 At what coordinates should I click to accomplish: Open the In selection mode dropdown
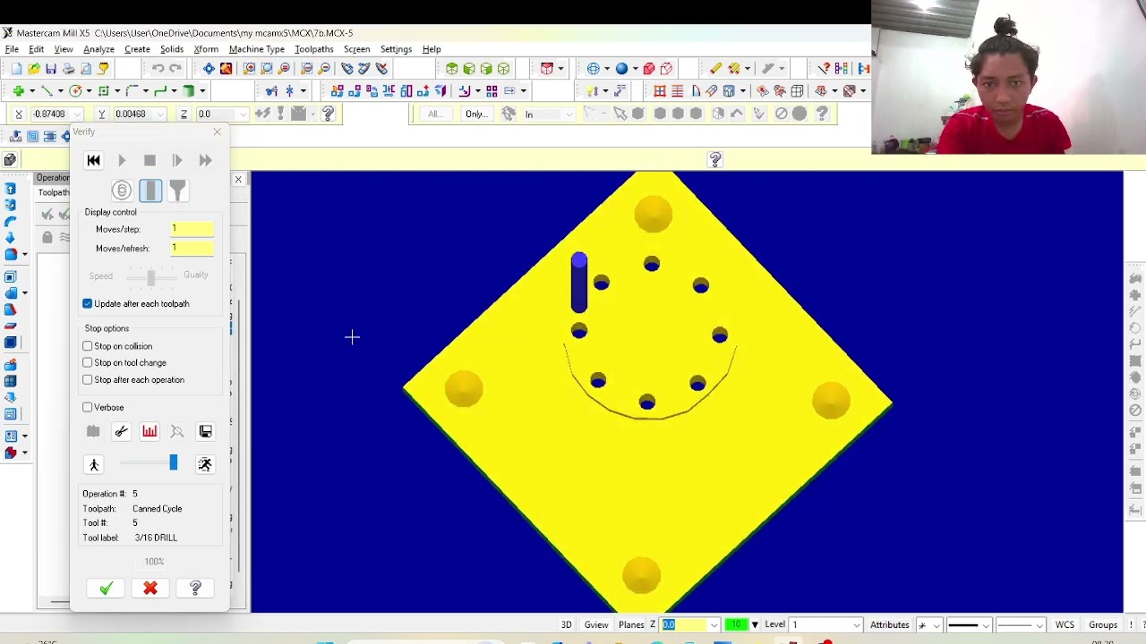click(569, 114)
